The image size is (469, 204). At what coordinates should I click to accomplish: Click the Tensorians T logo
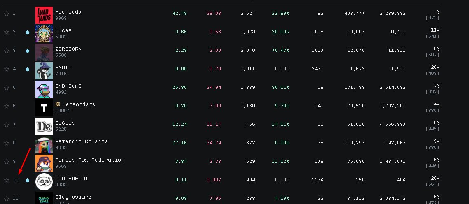(x=44, y=108)
